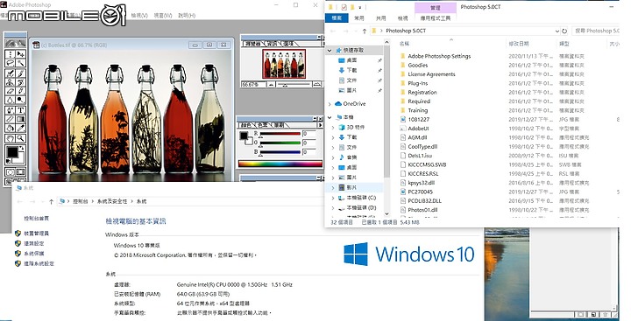The image size is (631, 321).
Task: Switch to Quick Mask Mode in toolbox
Action: (x=20, y=172)
